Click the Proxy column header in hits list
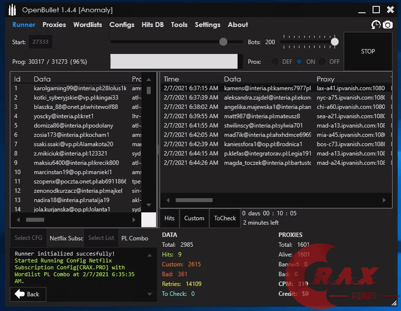The width and height of the screenshot is (401, 311). [325, 79]
